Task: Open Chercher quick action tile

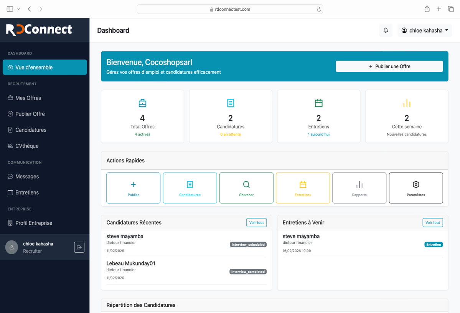Action: pyautogui.click(x=246, y=188)
